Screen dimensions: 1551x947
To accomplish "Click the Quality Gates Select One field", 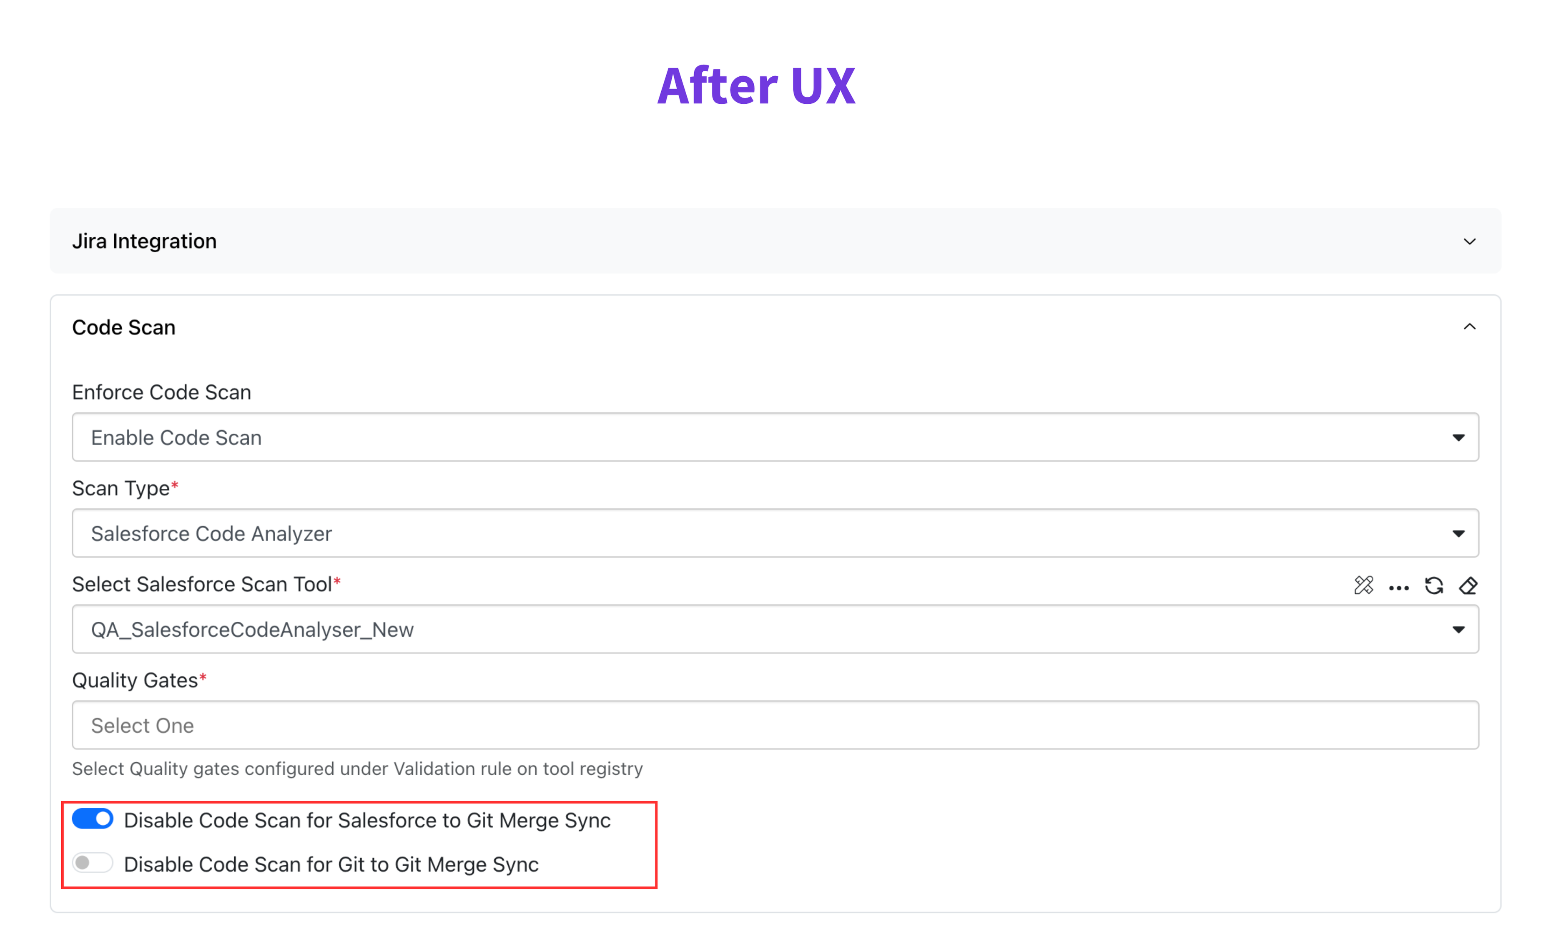I will click(775, 725).
